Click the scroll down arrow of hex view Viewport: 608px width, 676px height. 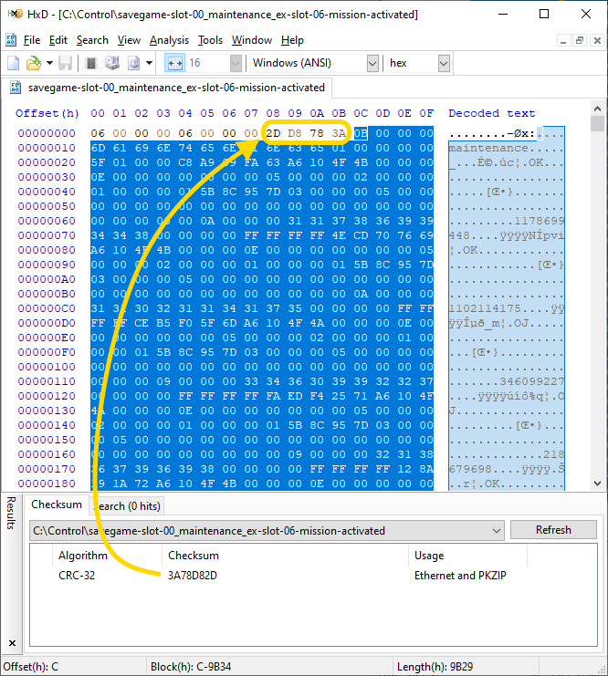[x=598, y=484]
